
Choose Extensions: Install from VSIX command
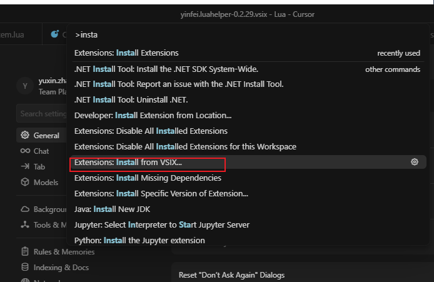click(x=128, y=163)
